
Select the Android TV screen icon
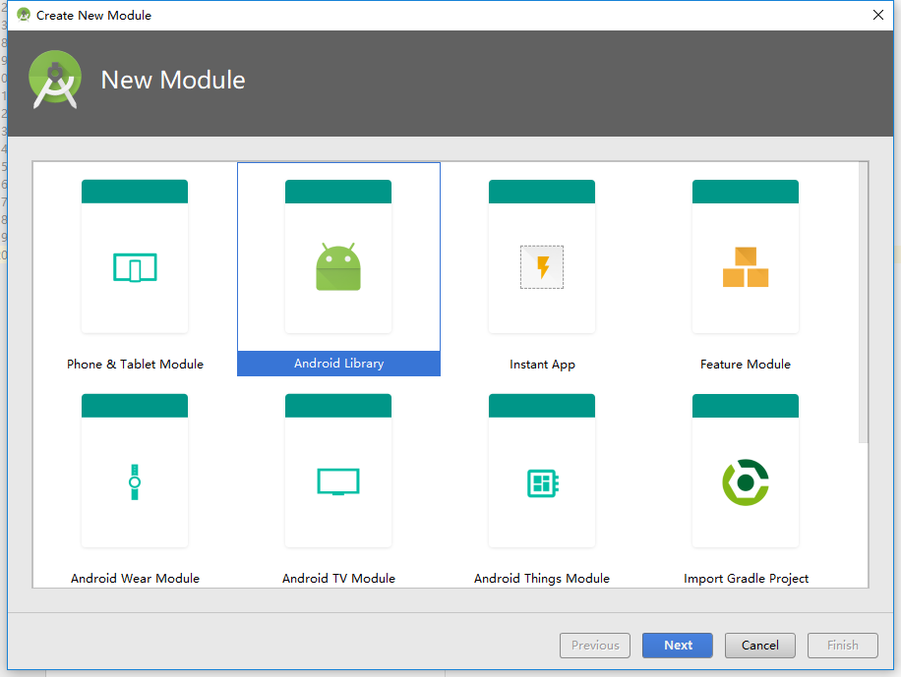[338, 481]
